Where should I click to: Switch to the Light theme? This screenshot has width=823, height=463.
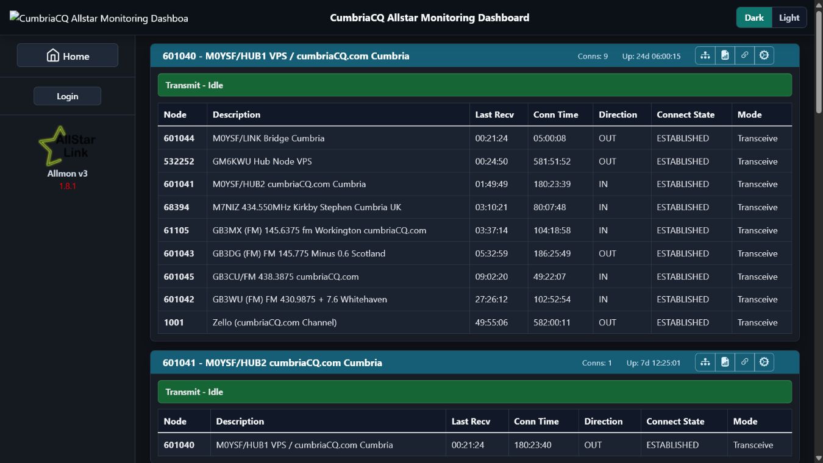(x=789, y=18)
